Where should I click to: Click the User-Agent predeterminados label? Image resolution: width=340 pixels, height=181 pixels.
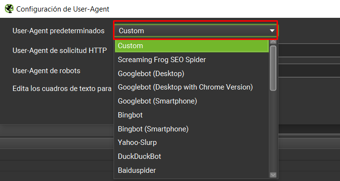click(x=59, y=31)
